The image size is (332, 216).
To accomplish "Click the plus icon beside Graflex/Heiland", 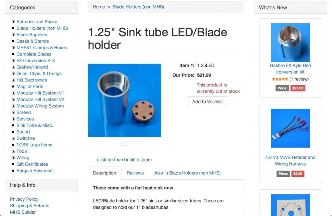I will point(13,67).
